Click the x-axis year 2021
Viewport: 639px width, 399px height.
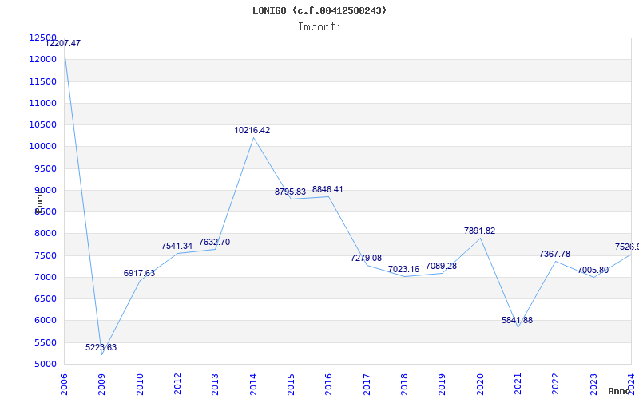pyautogui.click(x=518, y=384)
